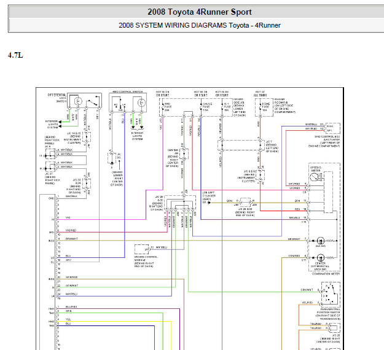Click the cylinder head ground point symbol
The width and height of the screenshot is (384, 350).
pyautogui.click(x=209, y=203)
